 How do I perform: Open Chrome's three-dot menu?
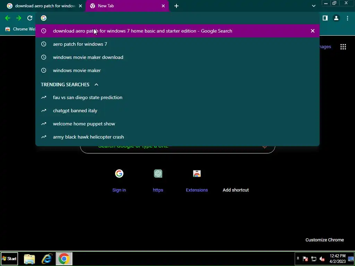tap(347, 18)
